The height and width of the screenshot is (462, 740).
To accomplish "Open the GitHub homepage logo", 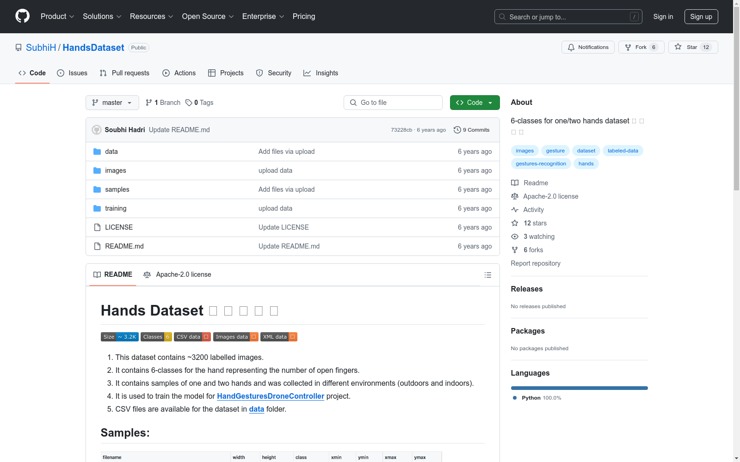I will point(22,16).
